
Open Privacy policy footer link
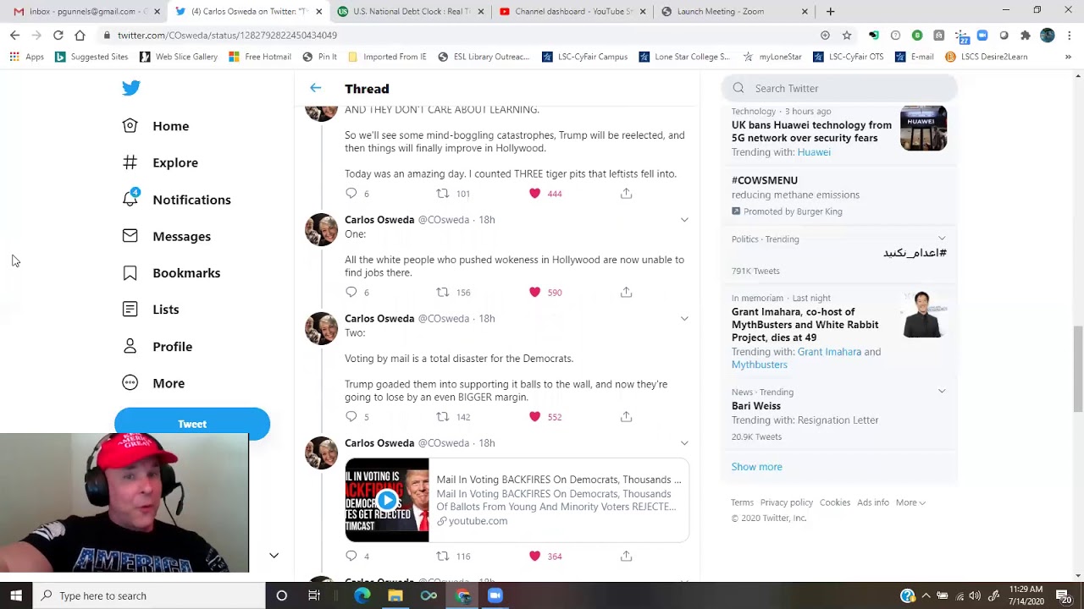point(786,502)
